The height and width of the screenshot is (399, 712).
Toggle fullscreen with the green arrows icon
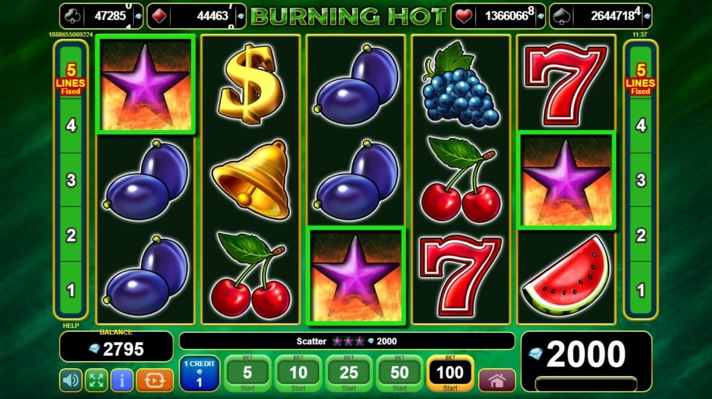click(x=96, y=380)
